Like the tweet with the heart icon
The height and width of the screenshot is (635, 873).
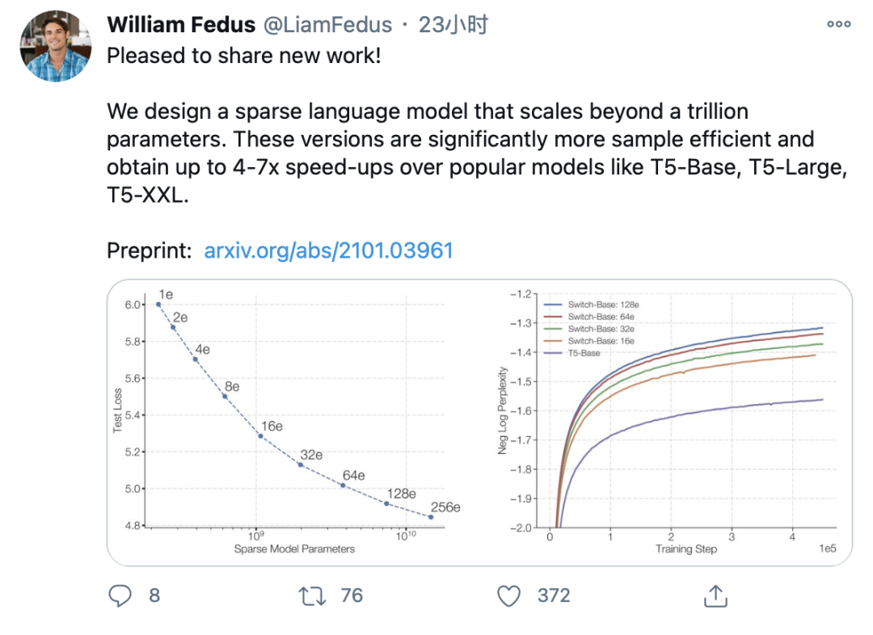[x=508, y=595]
